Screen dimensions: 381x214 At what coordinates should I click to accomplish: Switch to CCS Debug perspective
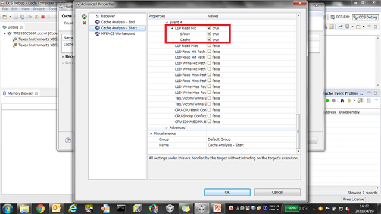click(365, 17)
